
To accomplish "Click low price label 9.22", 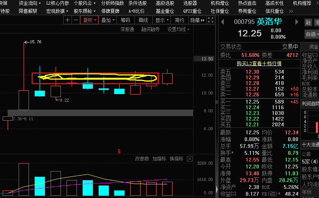I will pos(64,100).
